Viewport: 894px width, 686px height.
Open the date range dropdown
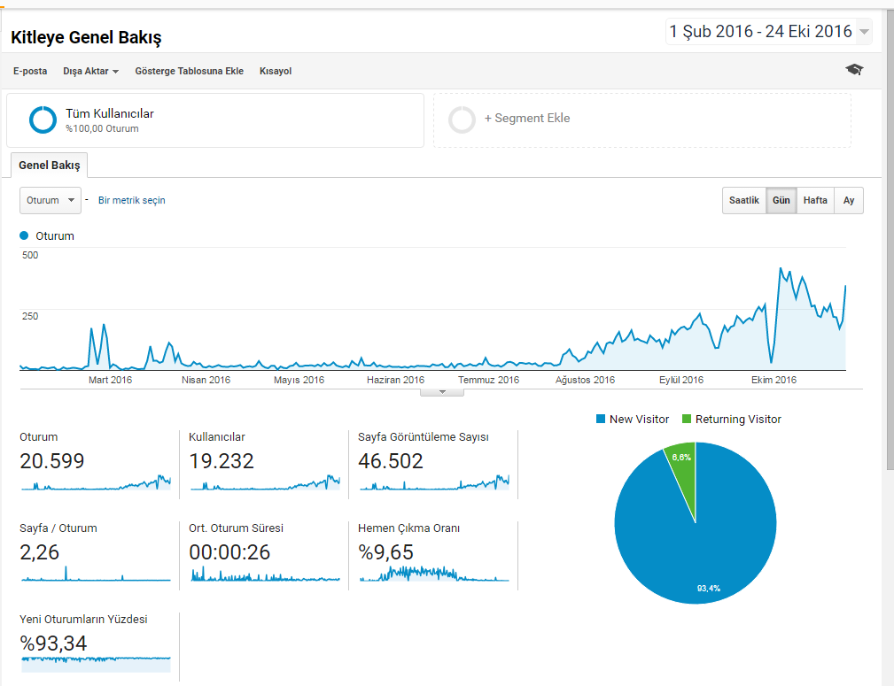768,31
